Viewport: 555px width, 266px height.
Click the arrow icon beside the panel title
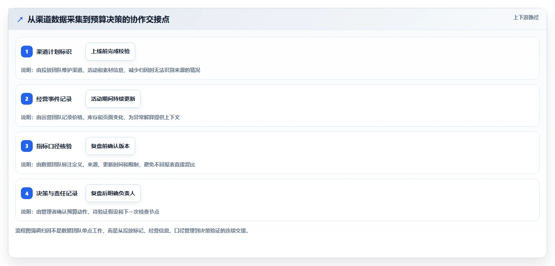pyautogui.click(x=20, y=20)
